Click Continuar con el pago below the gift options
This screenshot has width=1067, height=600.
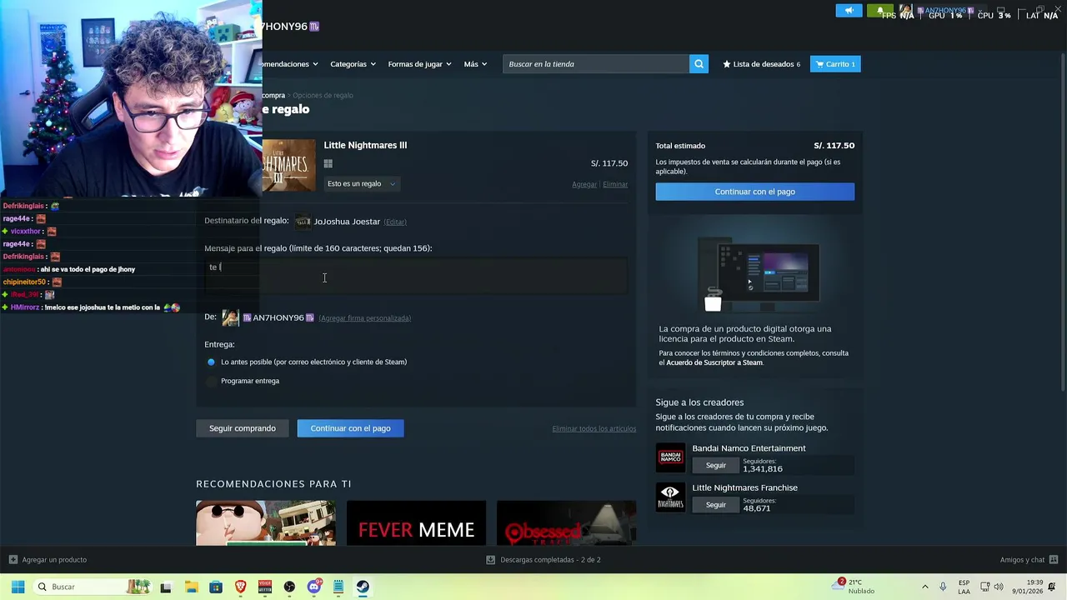click(x=350, y=428)
